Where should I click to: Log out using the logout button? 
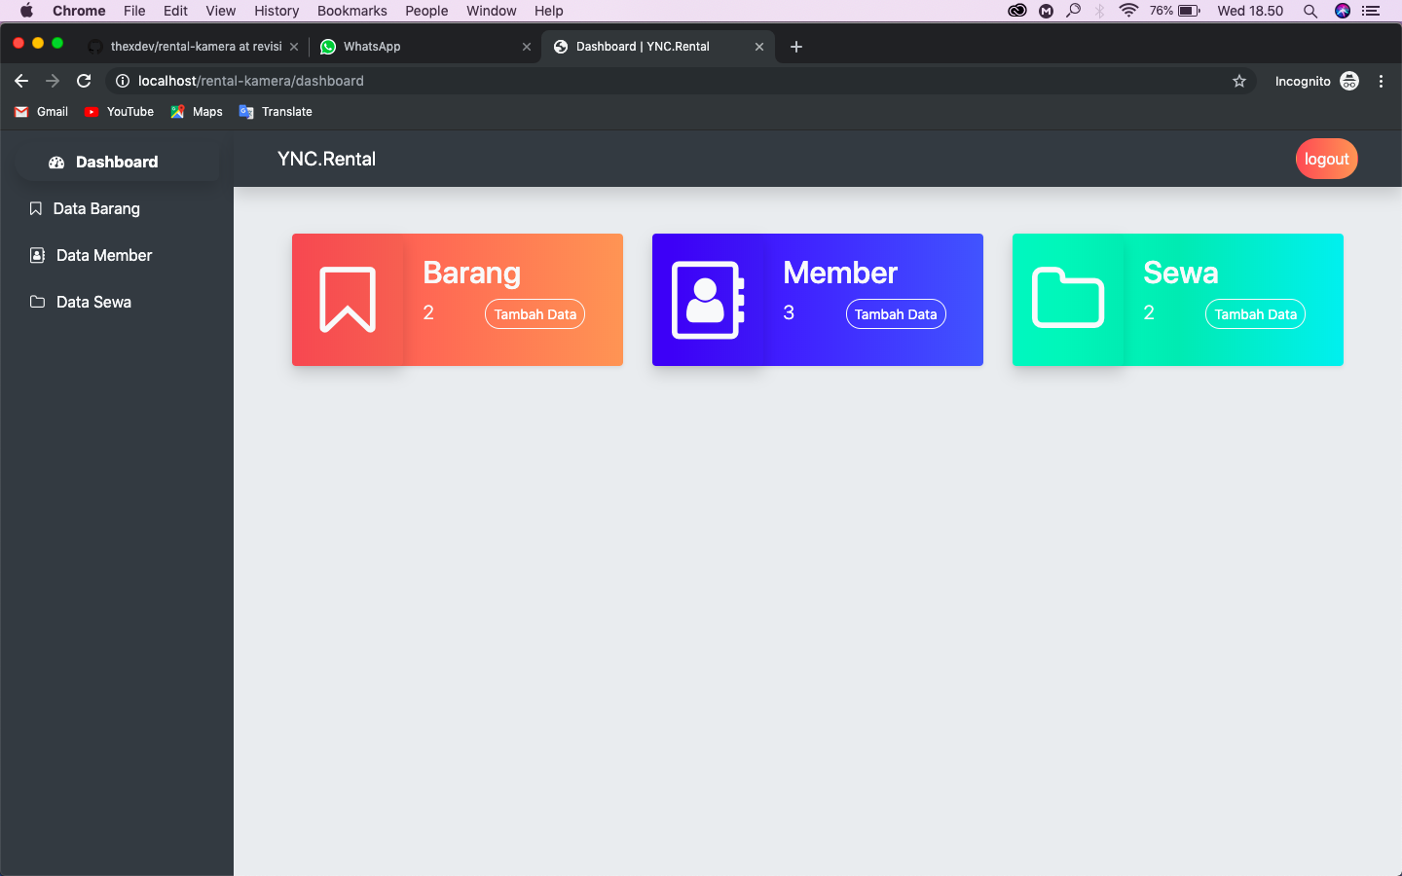(1326, 159)
